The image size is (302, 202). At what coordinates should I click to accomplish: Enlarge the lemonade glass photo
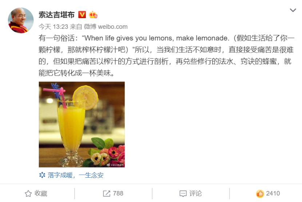tap(82, 125)
